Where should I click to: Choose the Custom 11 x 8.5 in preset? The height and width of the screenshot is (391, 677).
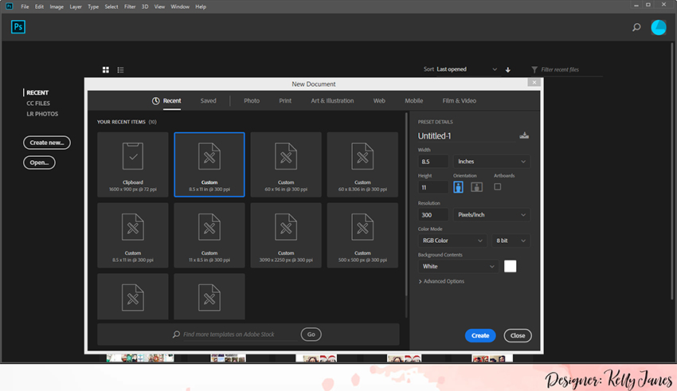pyautogui.click(x=209, y=235)
